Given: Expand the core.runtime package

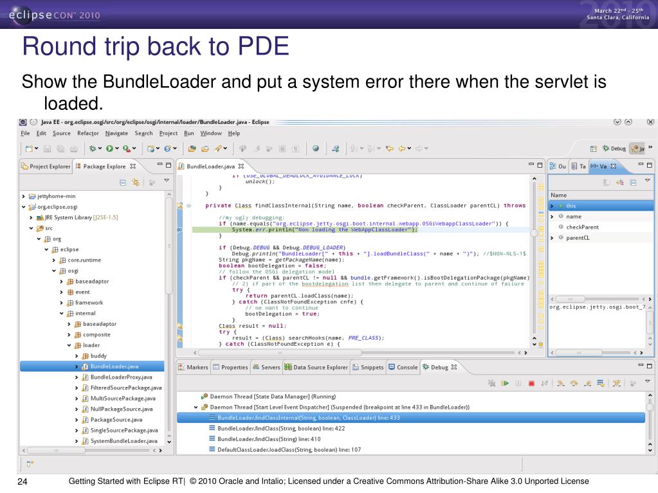Looking at the screenshot, I should coord(54,260).
